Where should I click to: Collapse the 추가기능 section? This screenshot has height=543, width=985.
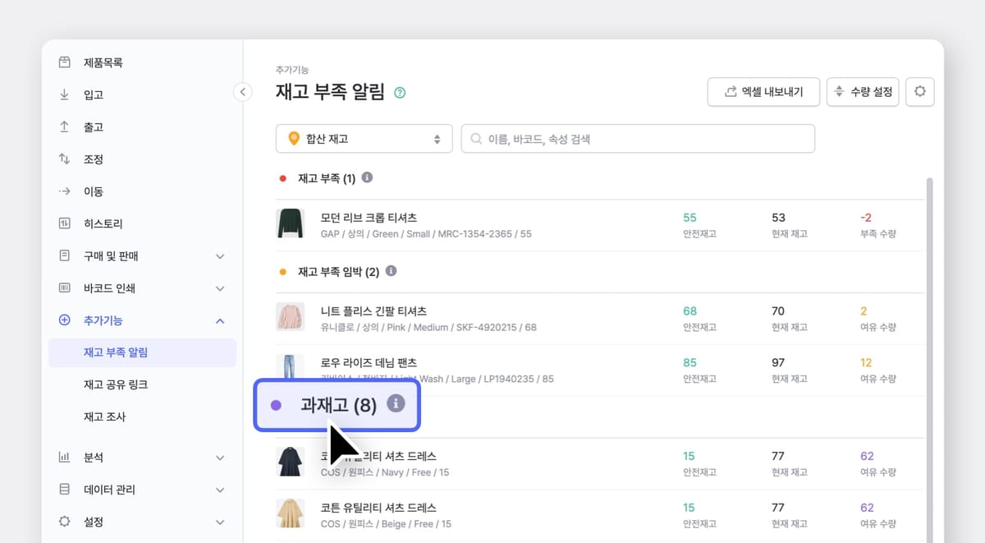(219, 320)
